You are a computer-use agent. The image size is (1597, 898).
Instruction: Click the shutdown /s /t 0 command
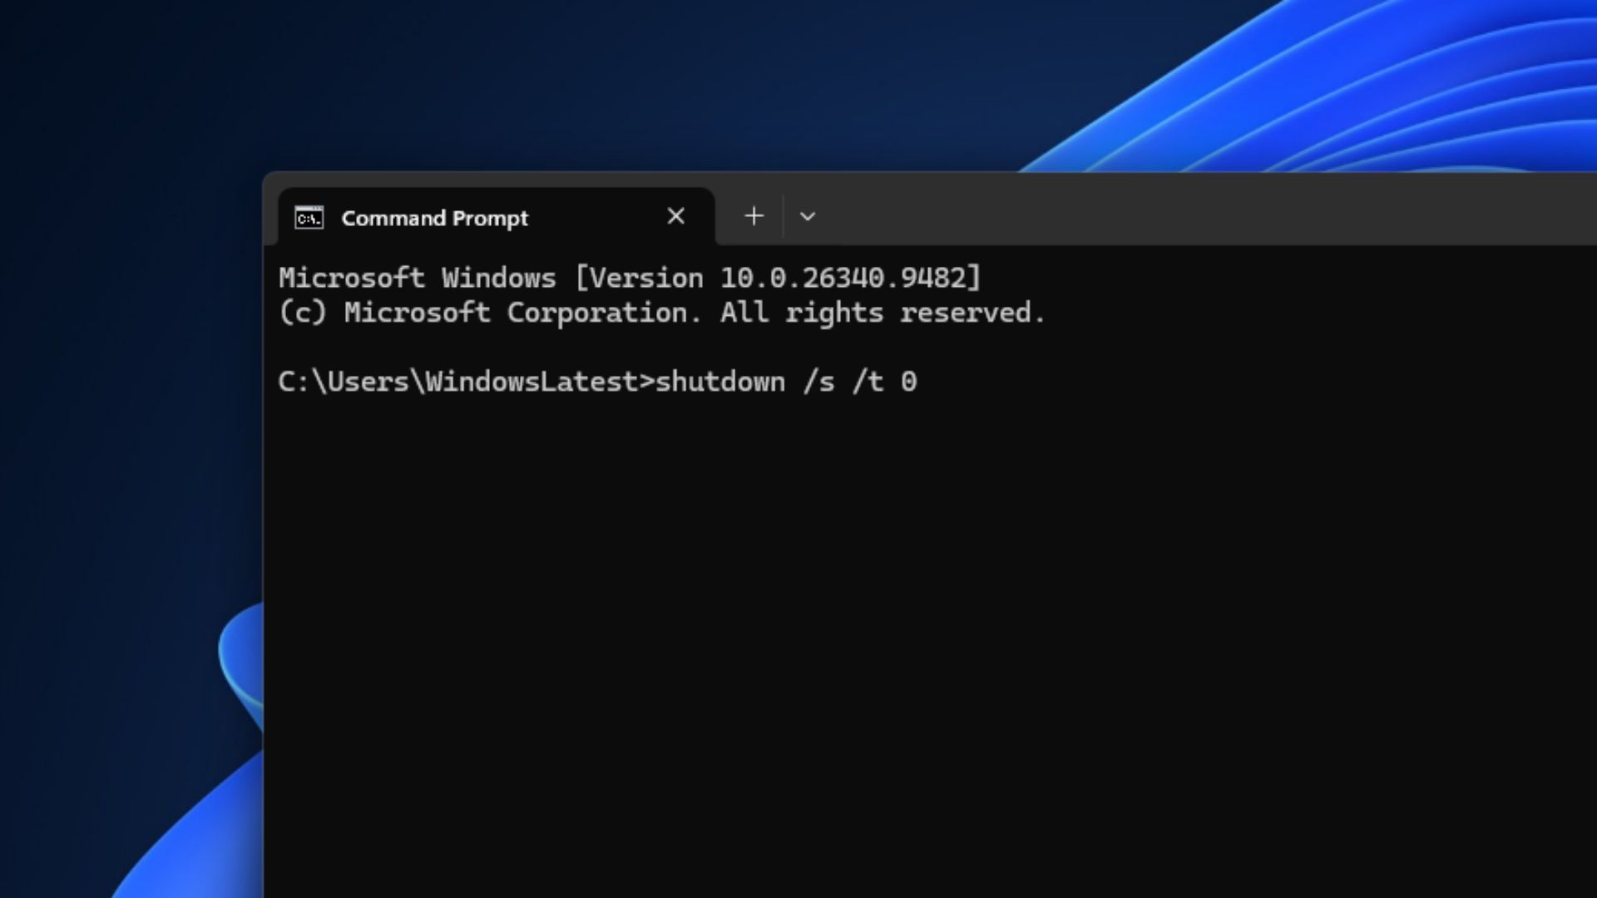[x=786, y=382]
